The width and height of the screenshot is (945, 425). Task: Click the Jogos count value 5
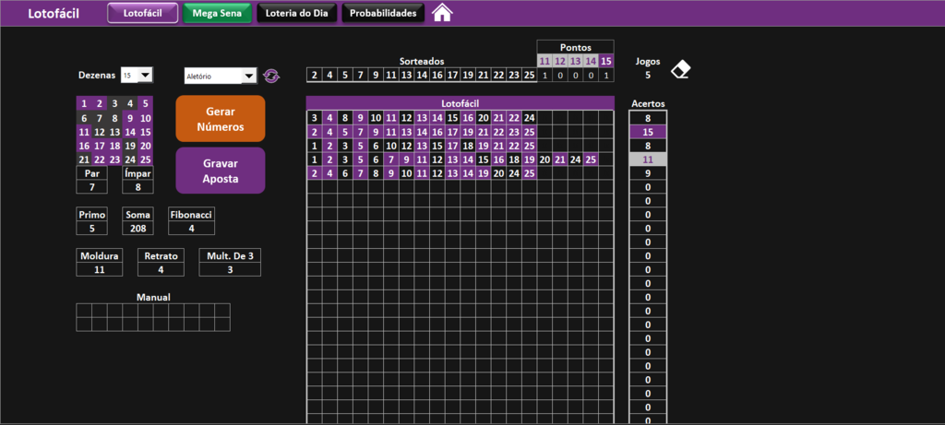point(648,76)
